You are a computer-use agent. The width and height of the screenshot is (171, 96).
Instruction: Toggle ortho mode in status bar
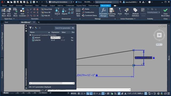pos(91,93)
